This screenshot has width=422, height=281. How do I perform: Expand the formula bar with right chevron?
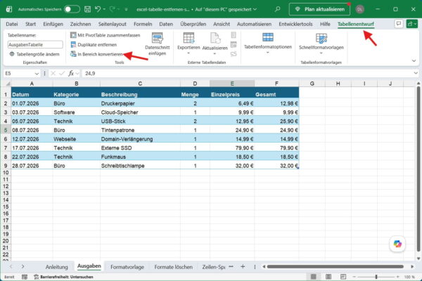416,73
